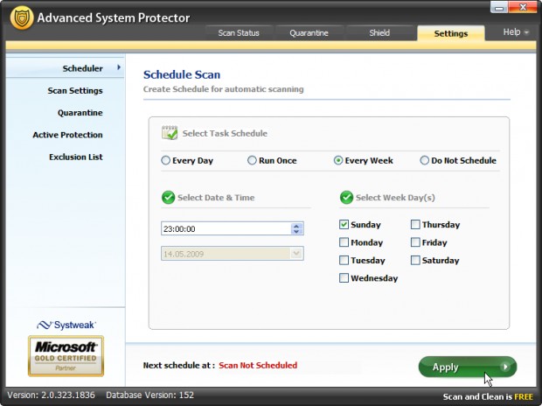Check the Thursday checkbox
Screen dimensions: 542x406
(415, 224)
